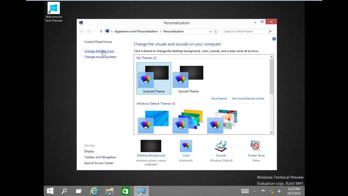Open the Windows Store taskbar icon
Viewport: 348px width, 196px height.
125,191
